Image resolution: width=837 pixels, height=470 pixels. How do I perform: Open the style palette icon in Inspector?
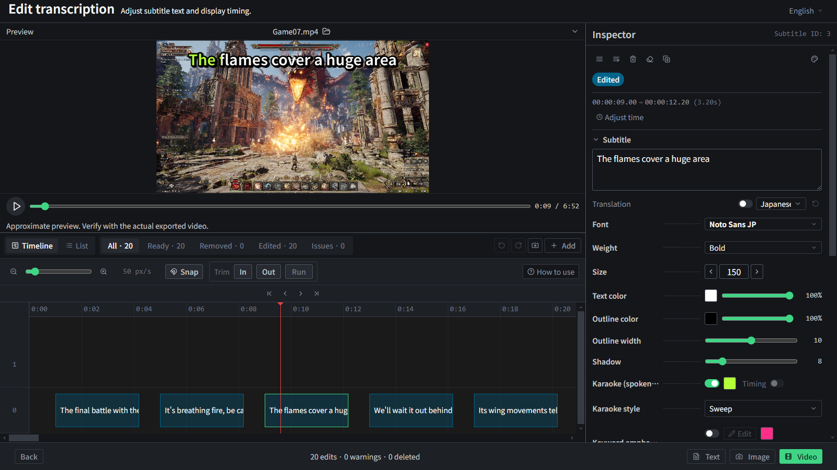coord(815,59)
